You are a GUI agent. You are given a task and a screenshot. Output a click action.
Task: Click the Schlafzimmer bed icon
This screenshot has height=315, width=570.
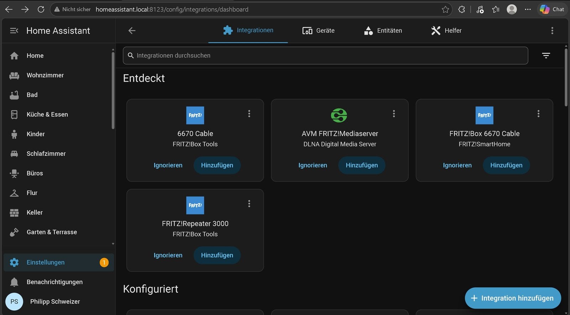pos(14,154)
